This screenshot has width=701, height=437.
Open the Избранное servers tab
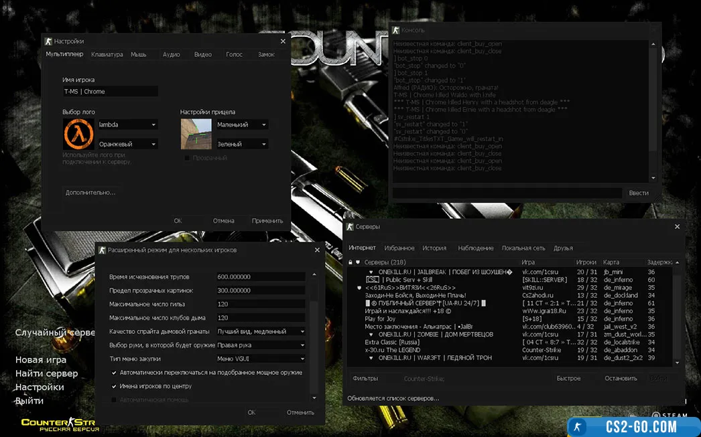[x=399, y=248]
